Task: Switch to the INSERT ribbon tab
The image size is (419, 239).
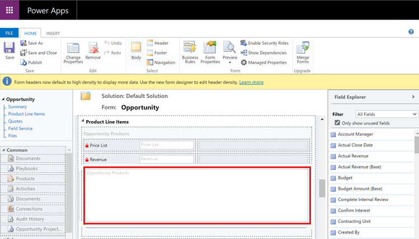Action: click(53, 34)
